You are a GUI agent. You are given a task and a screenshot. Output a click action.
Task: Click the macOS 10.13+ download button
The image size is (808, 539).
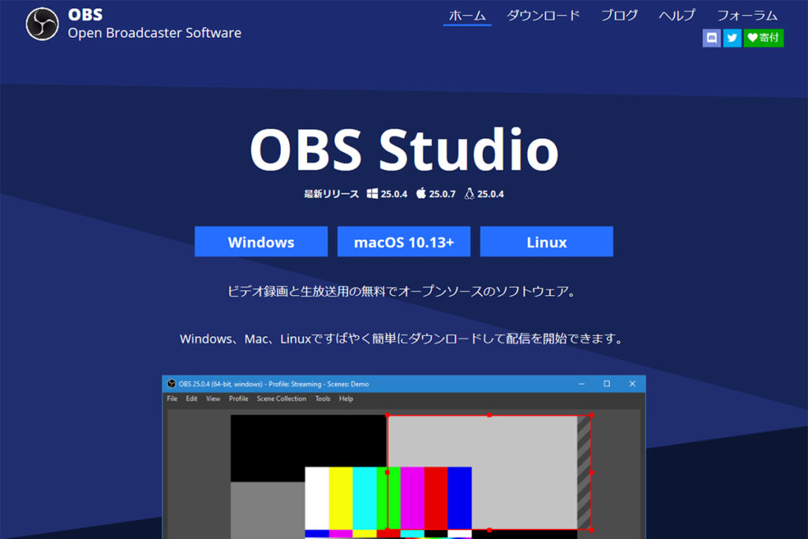[x=403, y=241]
